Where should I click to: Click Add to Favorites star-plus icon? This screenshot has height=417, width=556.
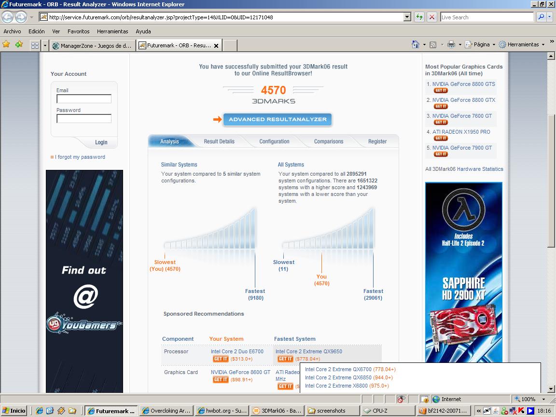(19, 44)
